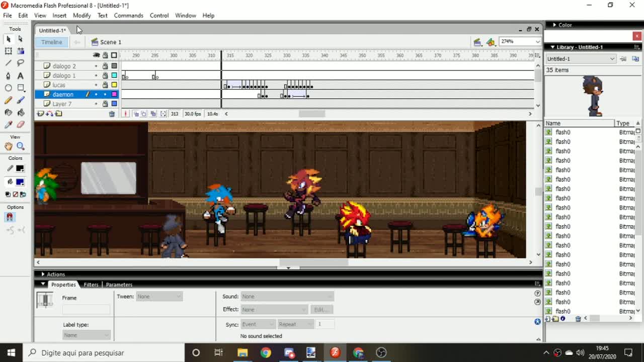Select the Selection arrow tool

(8, 39)
